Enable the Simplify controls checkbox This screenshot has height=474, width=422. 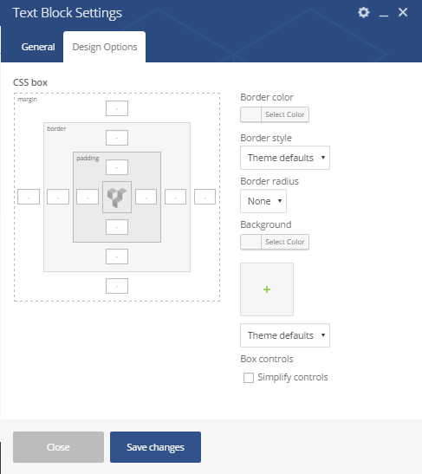tap(249, 378)
